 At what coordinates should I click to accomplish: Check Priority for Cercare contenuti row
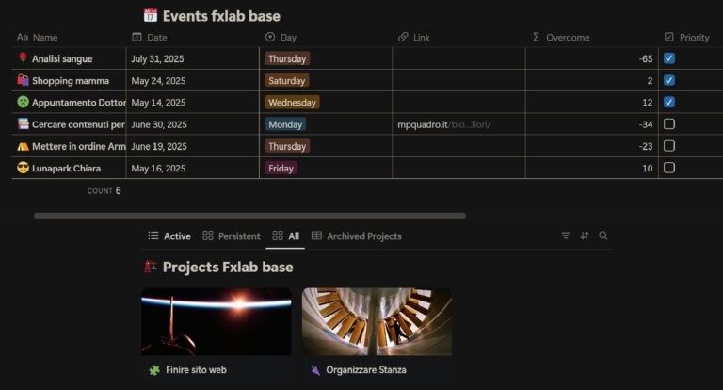coord(669,124)
